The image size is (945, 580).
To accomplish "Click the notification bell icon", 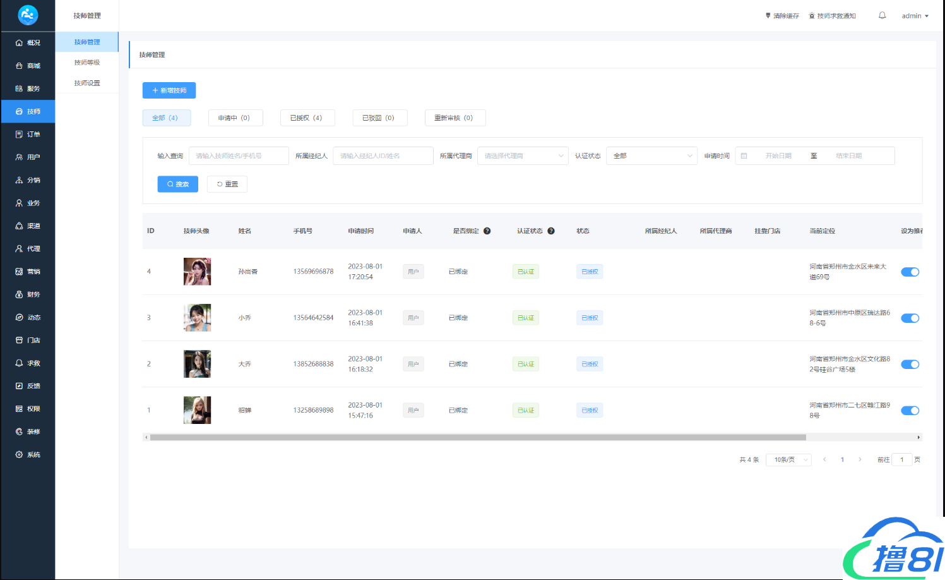I will point(882,16).
